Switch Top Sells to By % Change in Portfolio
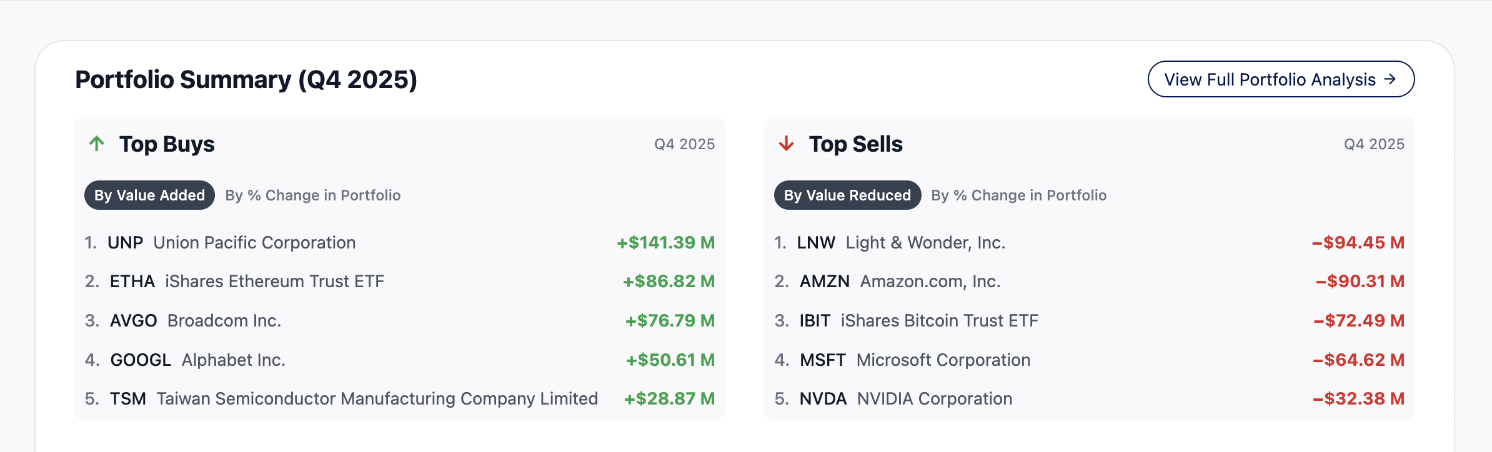Screen dimensions: 1492x452 click(1018, 195)
